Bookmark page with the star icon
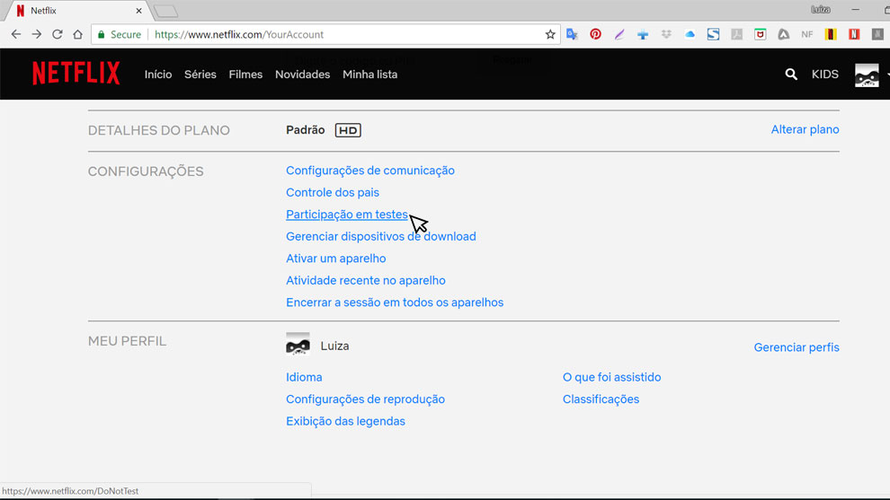This screenshot has height=500, width=890. [550, 35]
